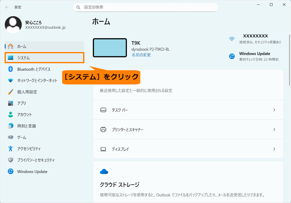
Task: Select the 個人用設定 paintbrush icon
Action: pyautogui.click(x=11, y=92)
